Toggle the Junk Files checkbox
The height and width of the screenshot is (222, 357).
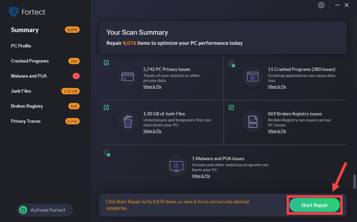tap(106, 107)
